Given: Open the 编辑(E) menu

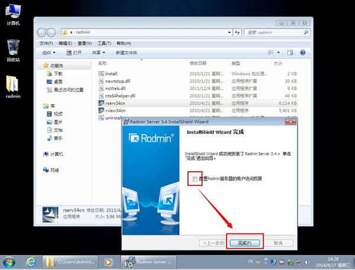Looking at the screenshot, I should tap(65, 43).
